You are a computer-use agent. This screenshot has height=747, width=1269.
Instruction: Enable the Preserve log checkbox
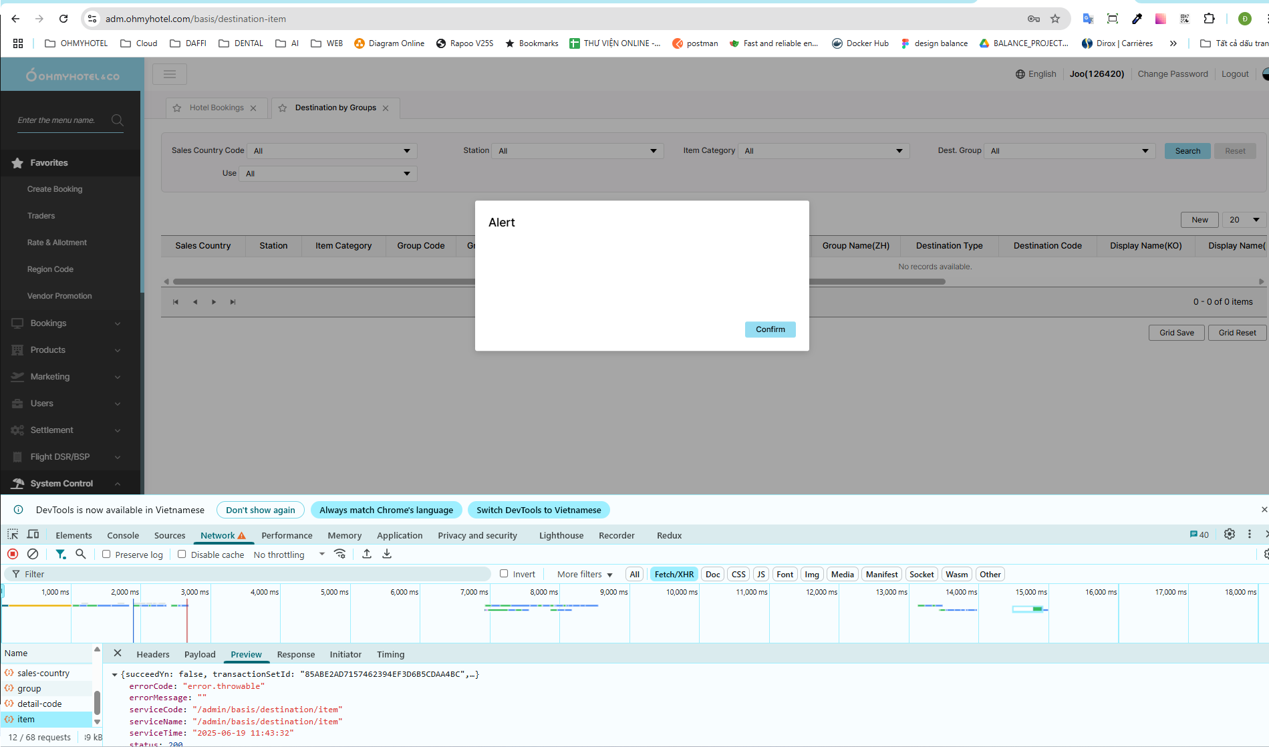pos(106,554)
